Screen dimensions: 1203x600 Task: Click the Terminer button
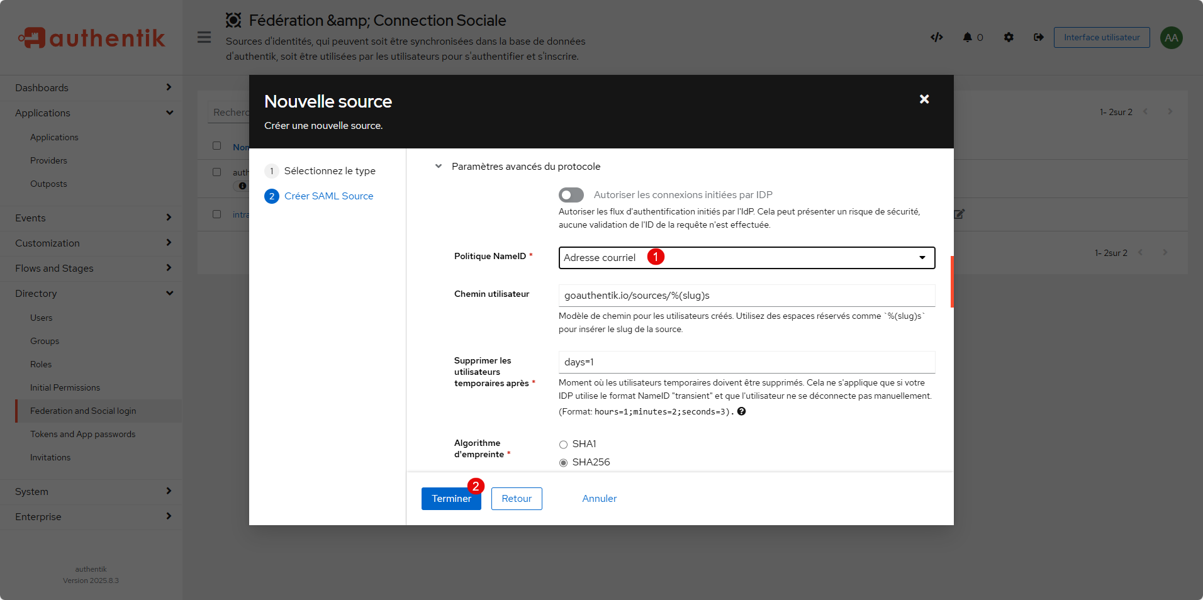point(451,499)
